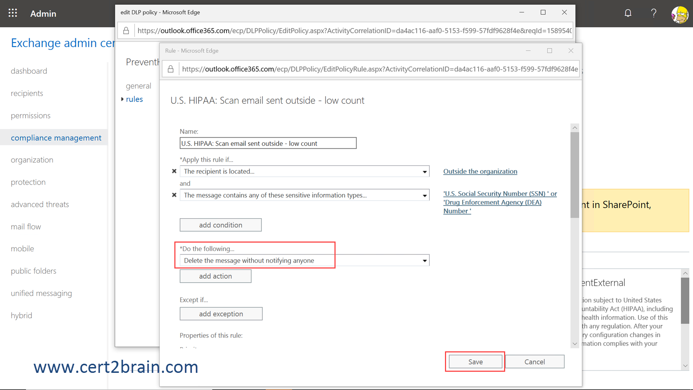Open the help question mark icon
This screenshot has width=693, height=390.
click(654, 13)
